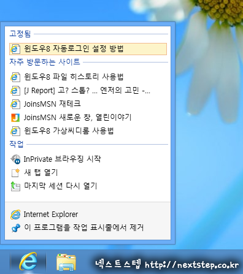Click IE page icon beside [J Report]
The image size is (243, 274).
[15, 91]
